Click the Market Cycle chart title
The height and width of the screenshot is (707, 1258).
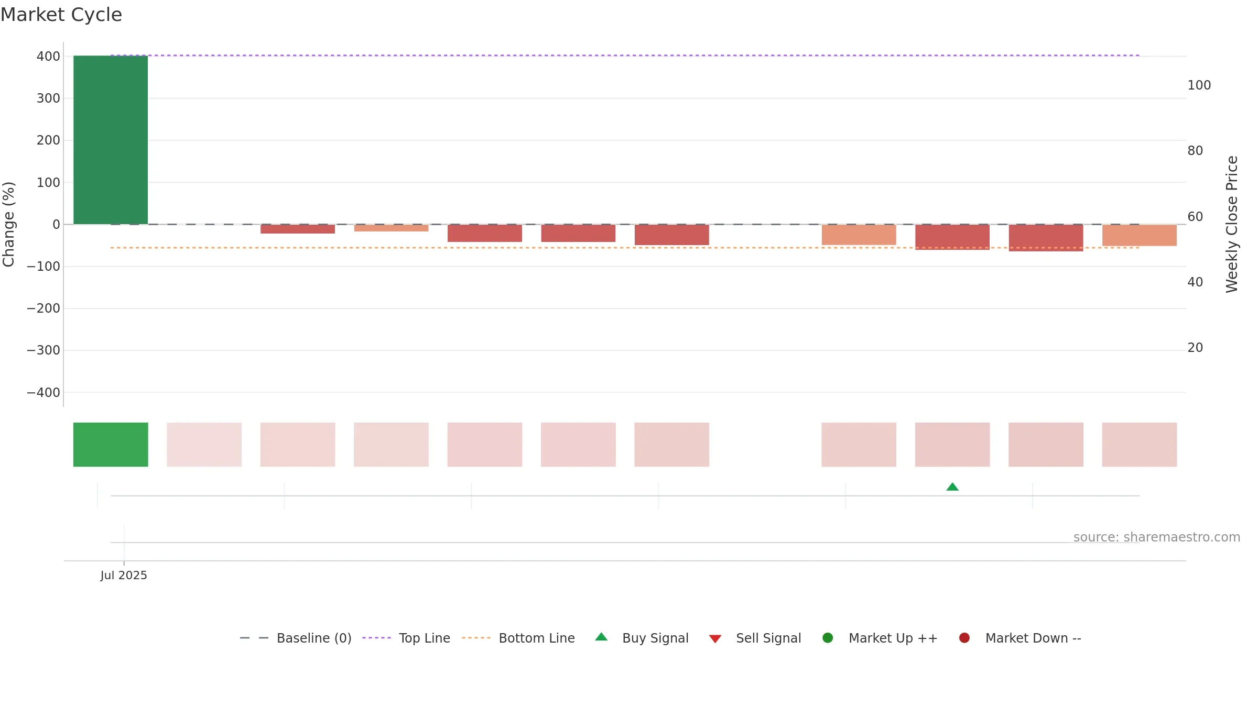click(61, 15)
